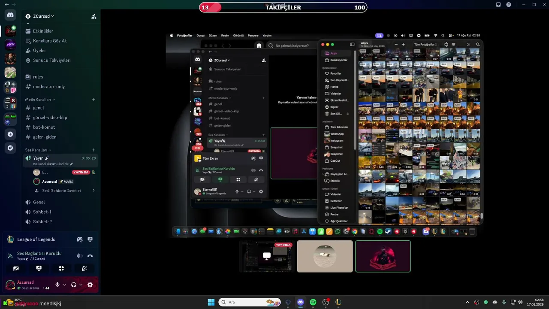Image resolution: width=549 pixels, height=309 pixels.
Task: Expand Sesli Sohbete Davet et arrow
Action: [x=94, y=191]
